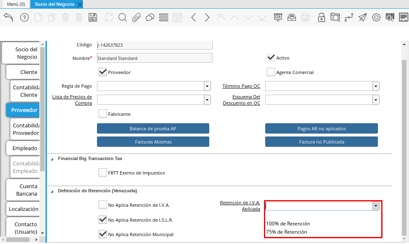Check No Aplica Retención de I.V.A.

coord(102,205)
